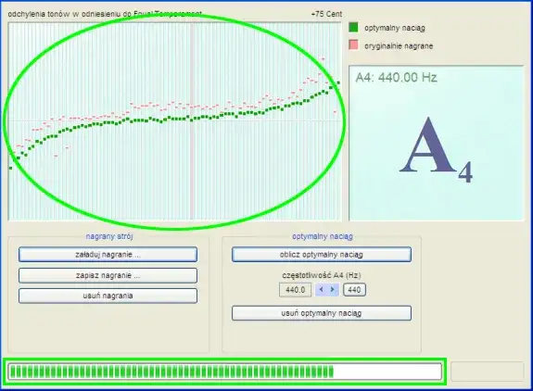Click the nagrany strój group label
Viewport: 533px width, 391px height.
tap(109, 236)
